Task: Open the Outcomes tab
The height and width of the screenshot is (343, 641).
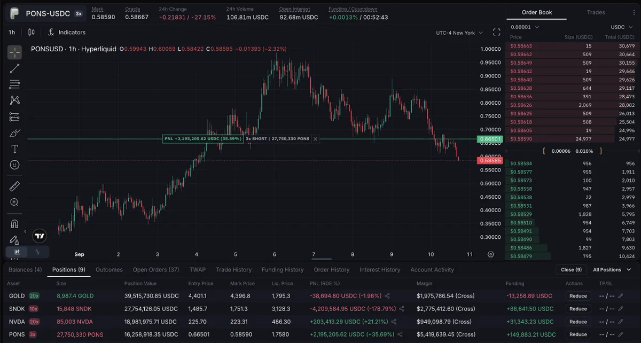Action: (109, 270)
